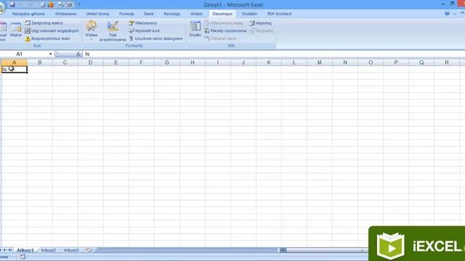
Task: Switch to sheet Arkusz1
Action: (25, 250)
